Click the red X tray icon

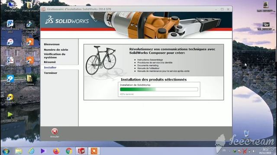pyautogui.click(x=245, y=151)
